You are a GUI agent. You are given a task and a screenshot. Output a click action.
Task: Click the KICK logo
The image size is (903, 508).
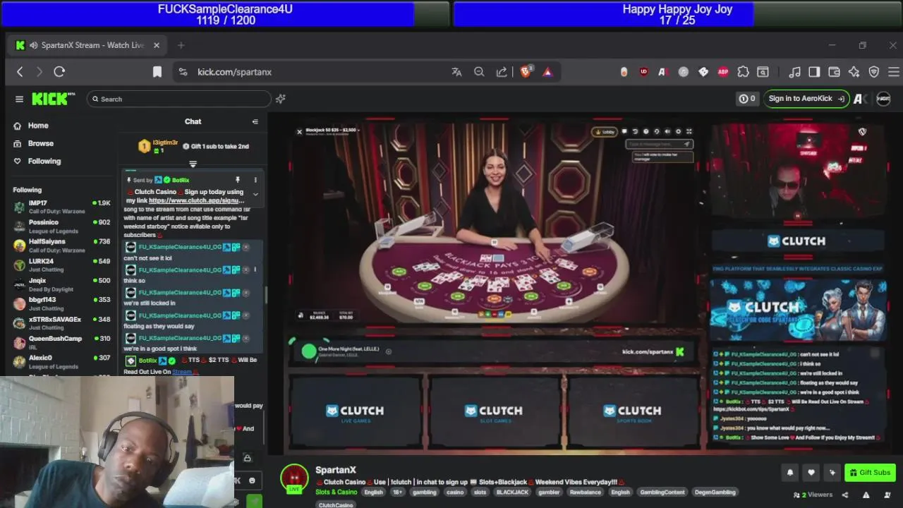pos(53,99)
